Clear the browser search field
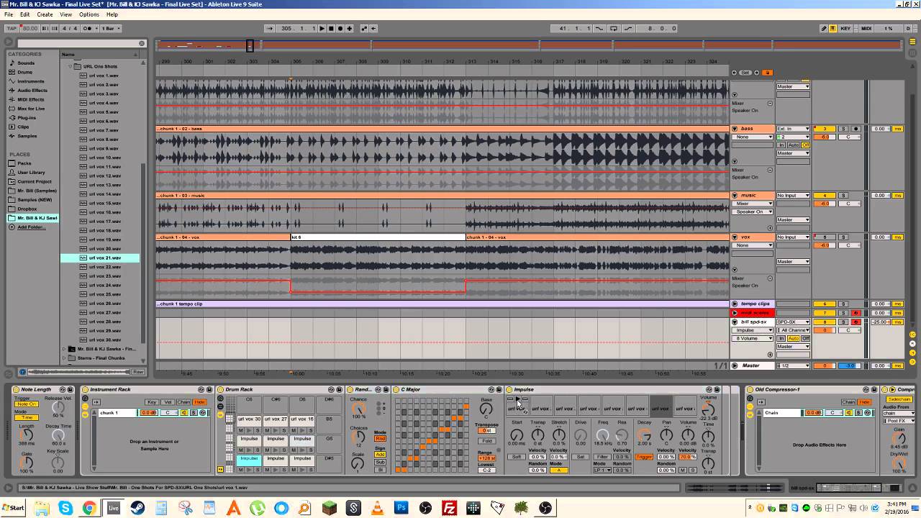Viewport: 921px width, 518px height. 142,43
